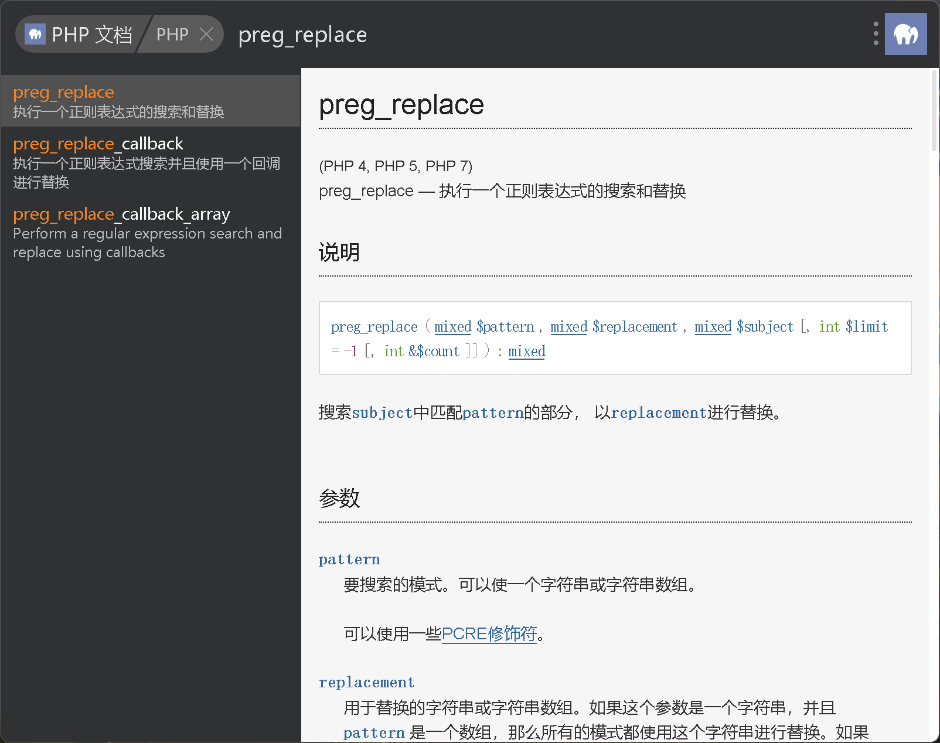Open the preg_replace_callback result in the sidebar list
The width and height of the screenshot is (940, 743).
tap(151, 162)
